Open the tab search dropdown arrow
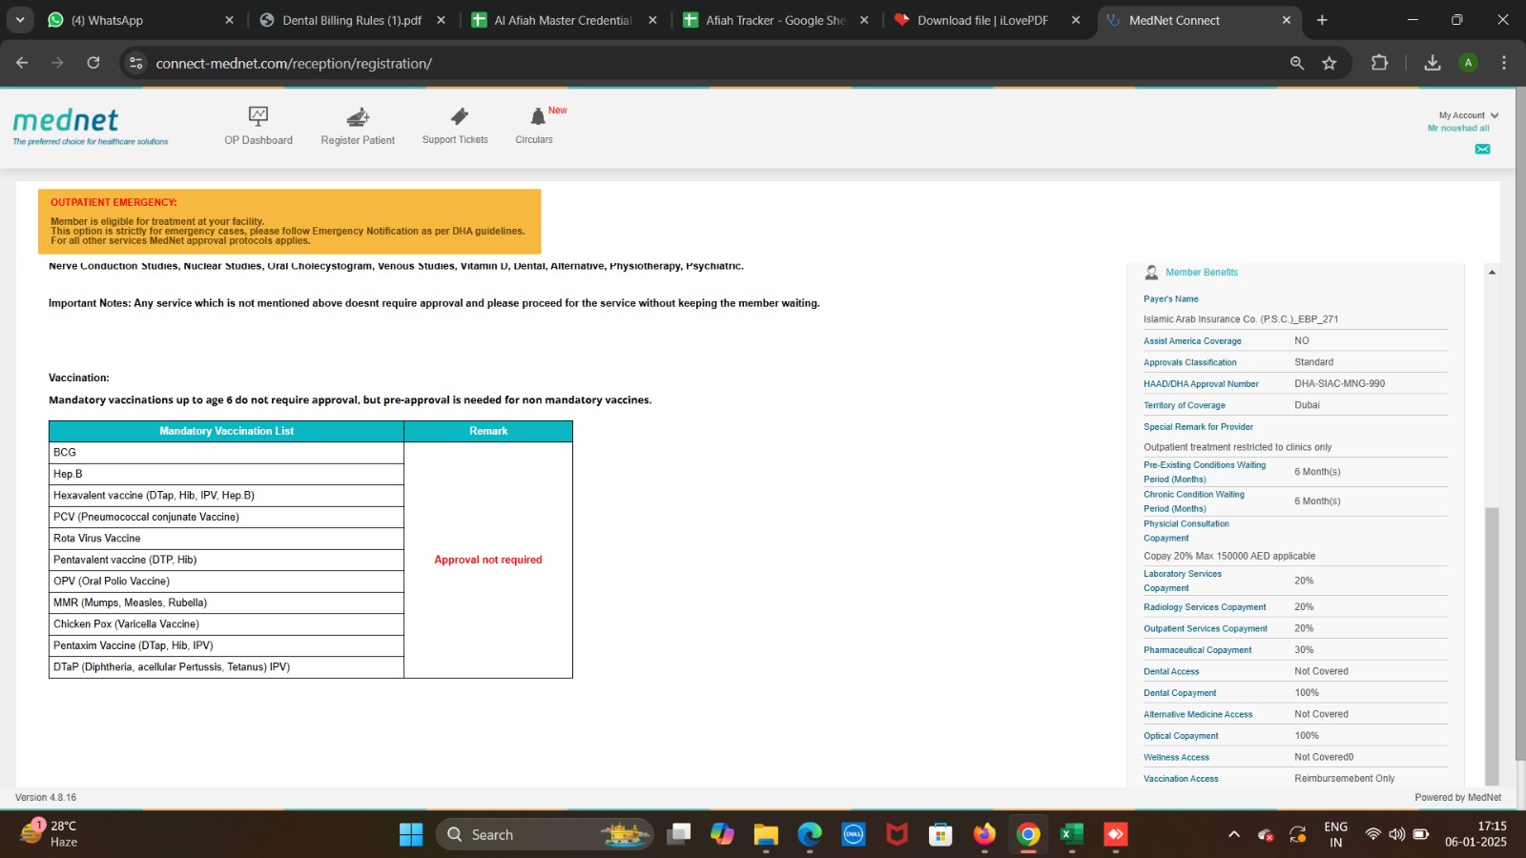Viewport: 1526px width, 858px height. point(20,20)
